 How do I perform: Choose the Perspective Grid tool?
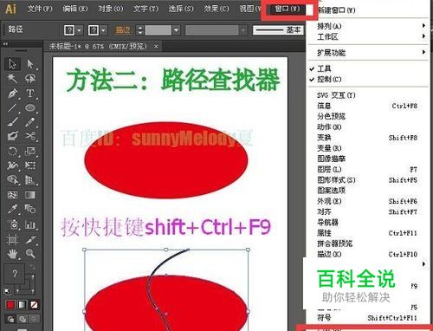pyautogui.click(x=30, y=180)
